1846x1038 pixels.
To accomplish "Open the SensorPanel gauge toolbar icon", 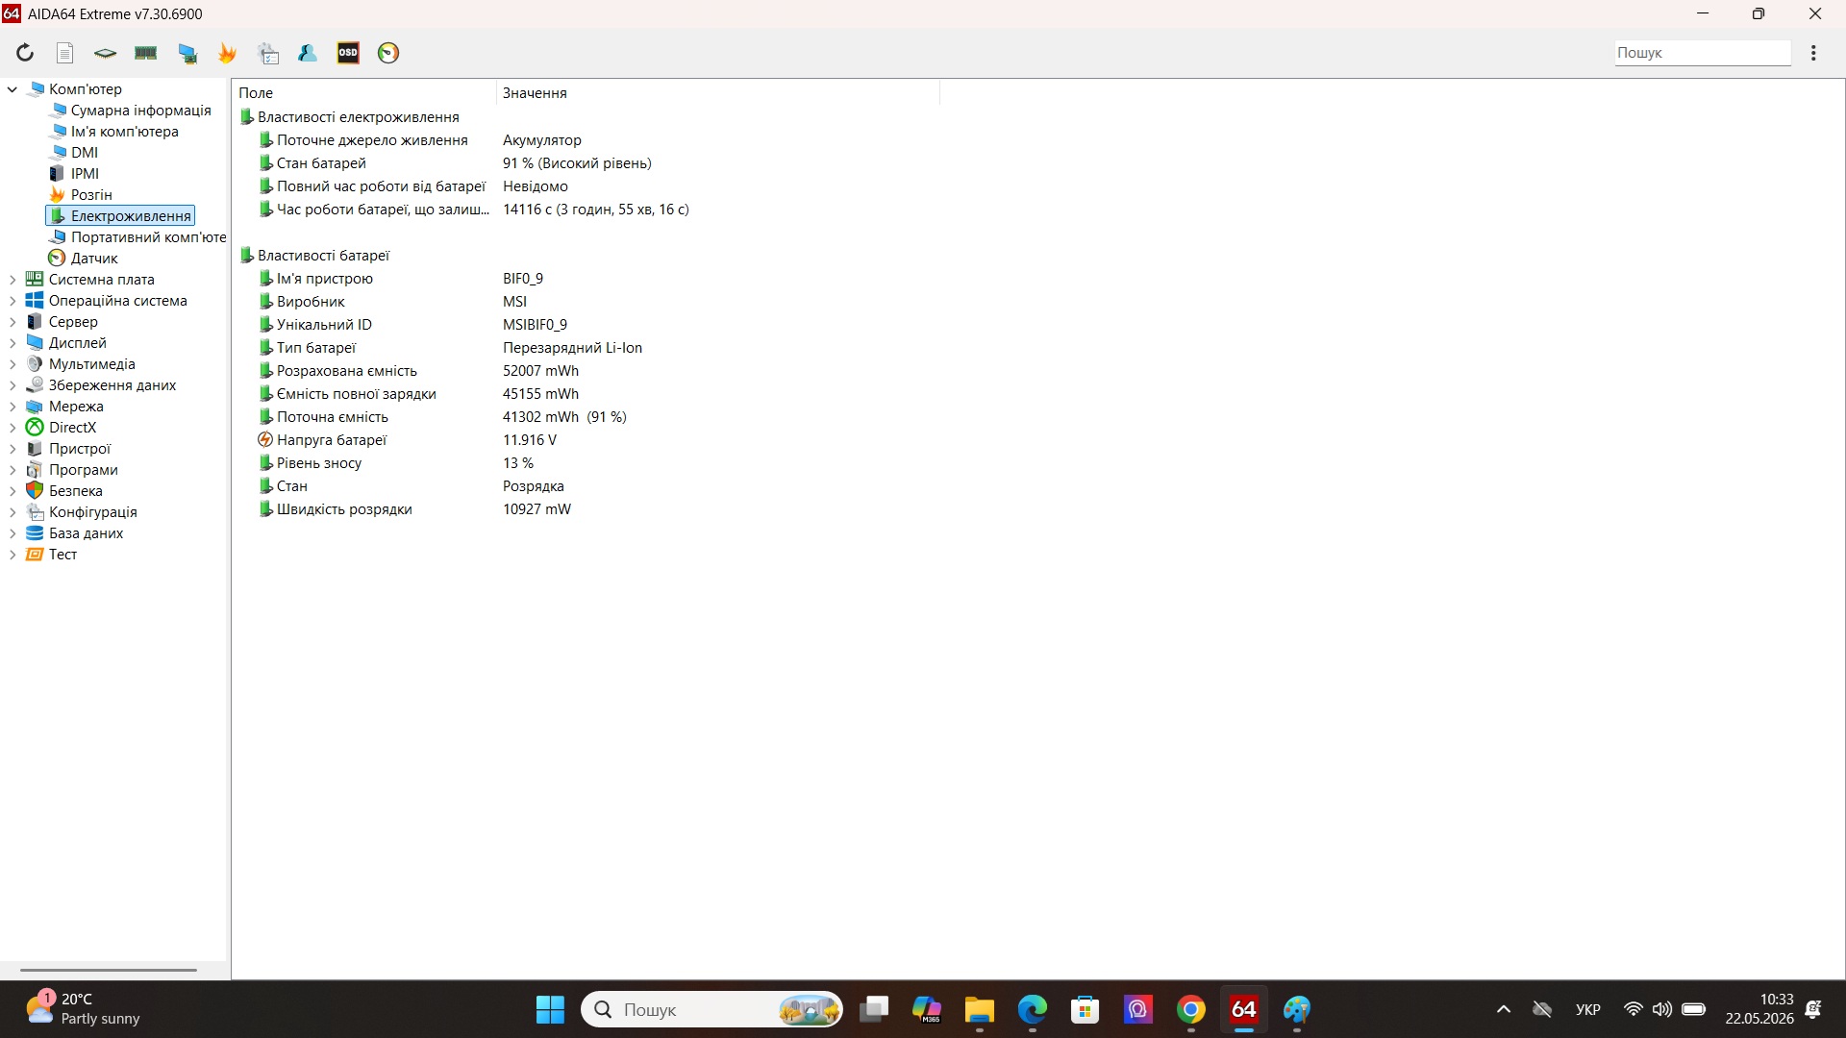I will click(x=388, y=53).
